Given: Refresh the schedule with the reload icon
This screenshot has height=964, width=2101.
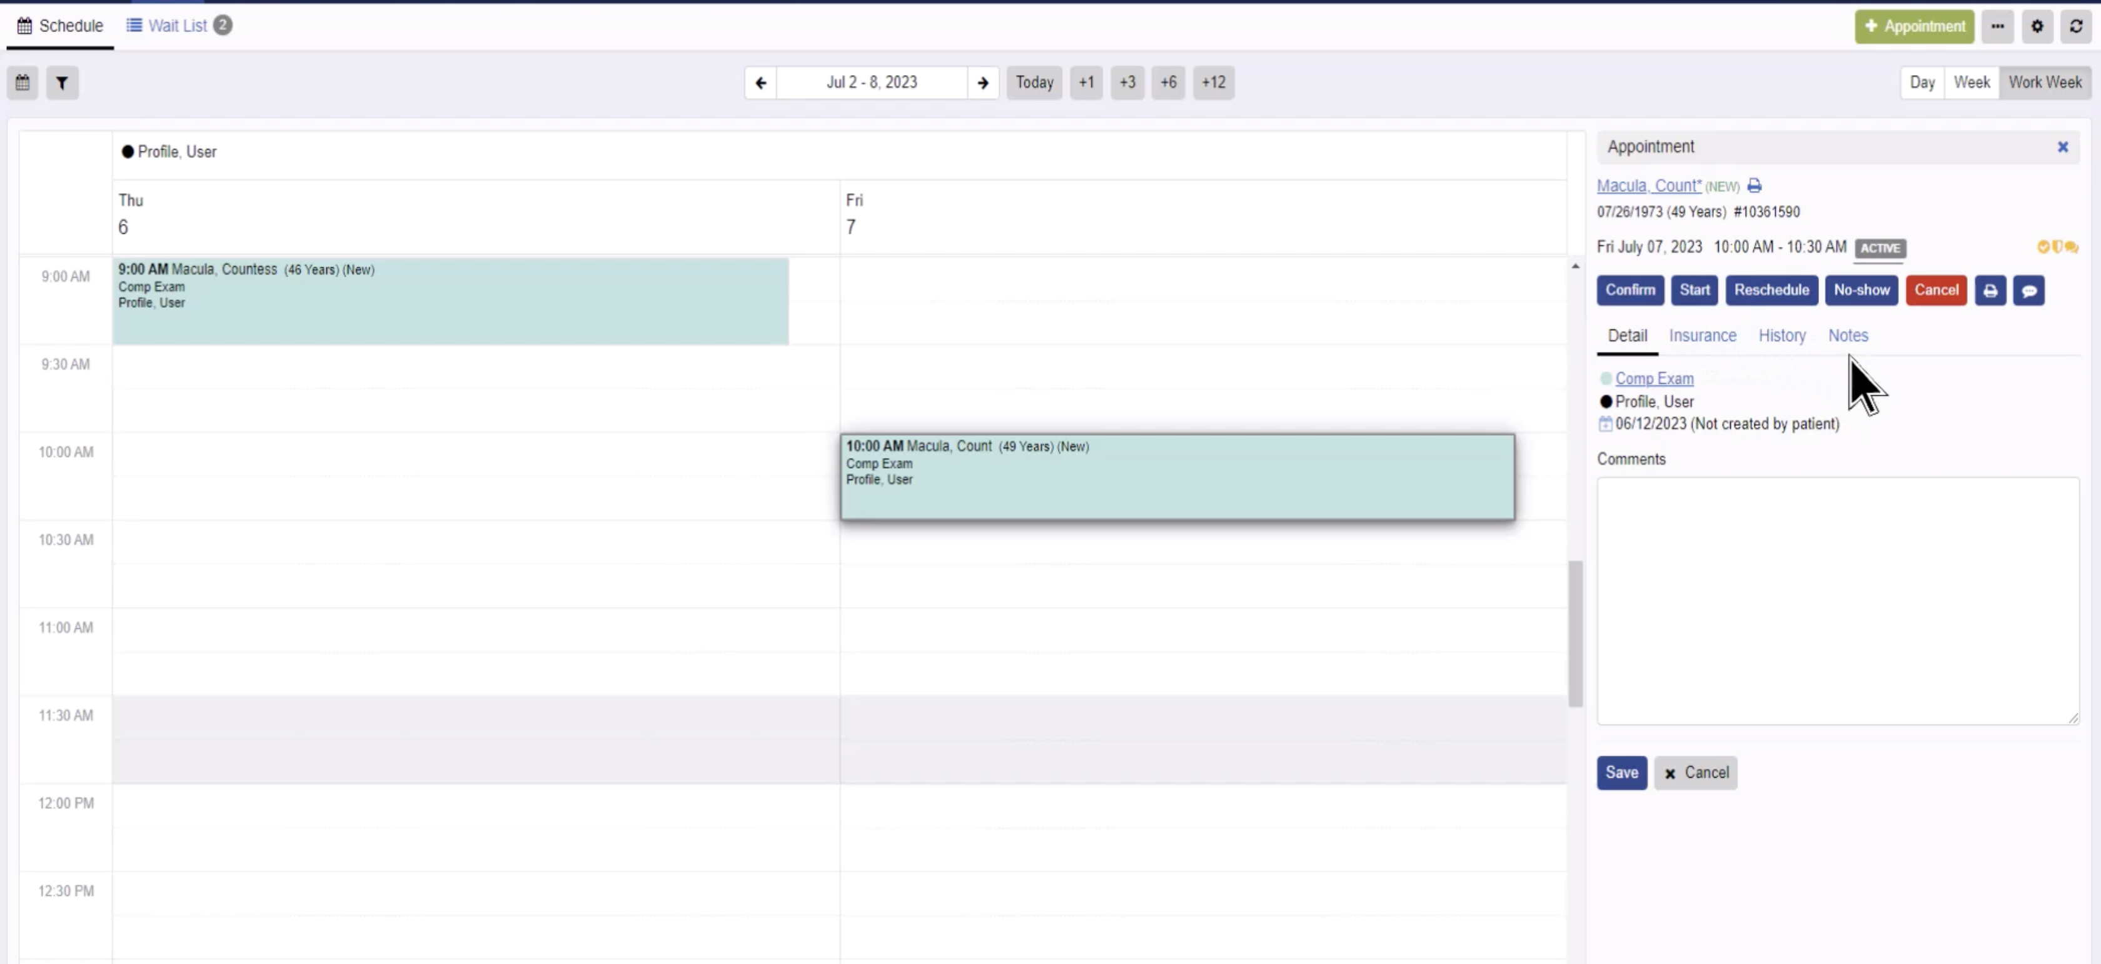Looking at the screenshot, I should pyautogui.click(x=2076, y=26).
